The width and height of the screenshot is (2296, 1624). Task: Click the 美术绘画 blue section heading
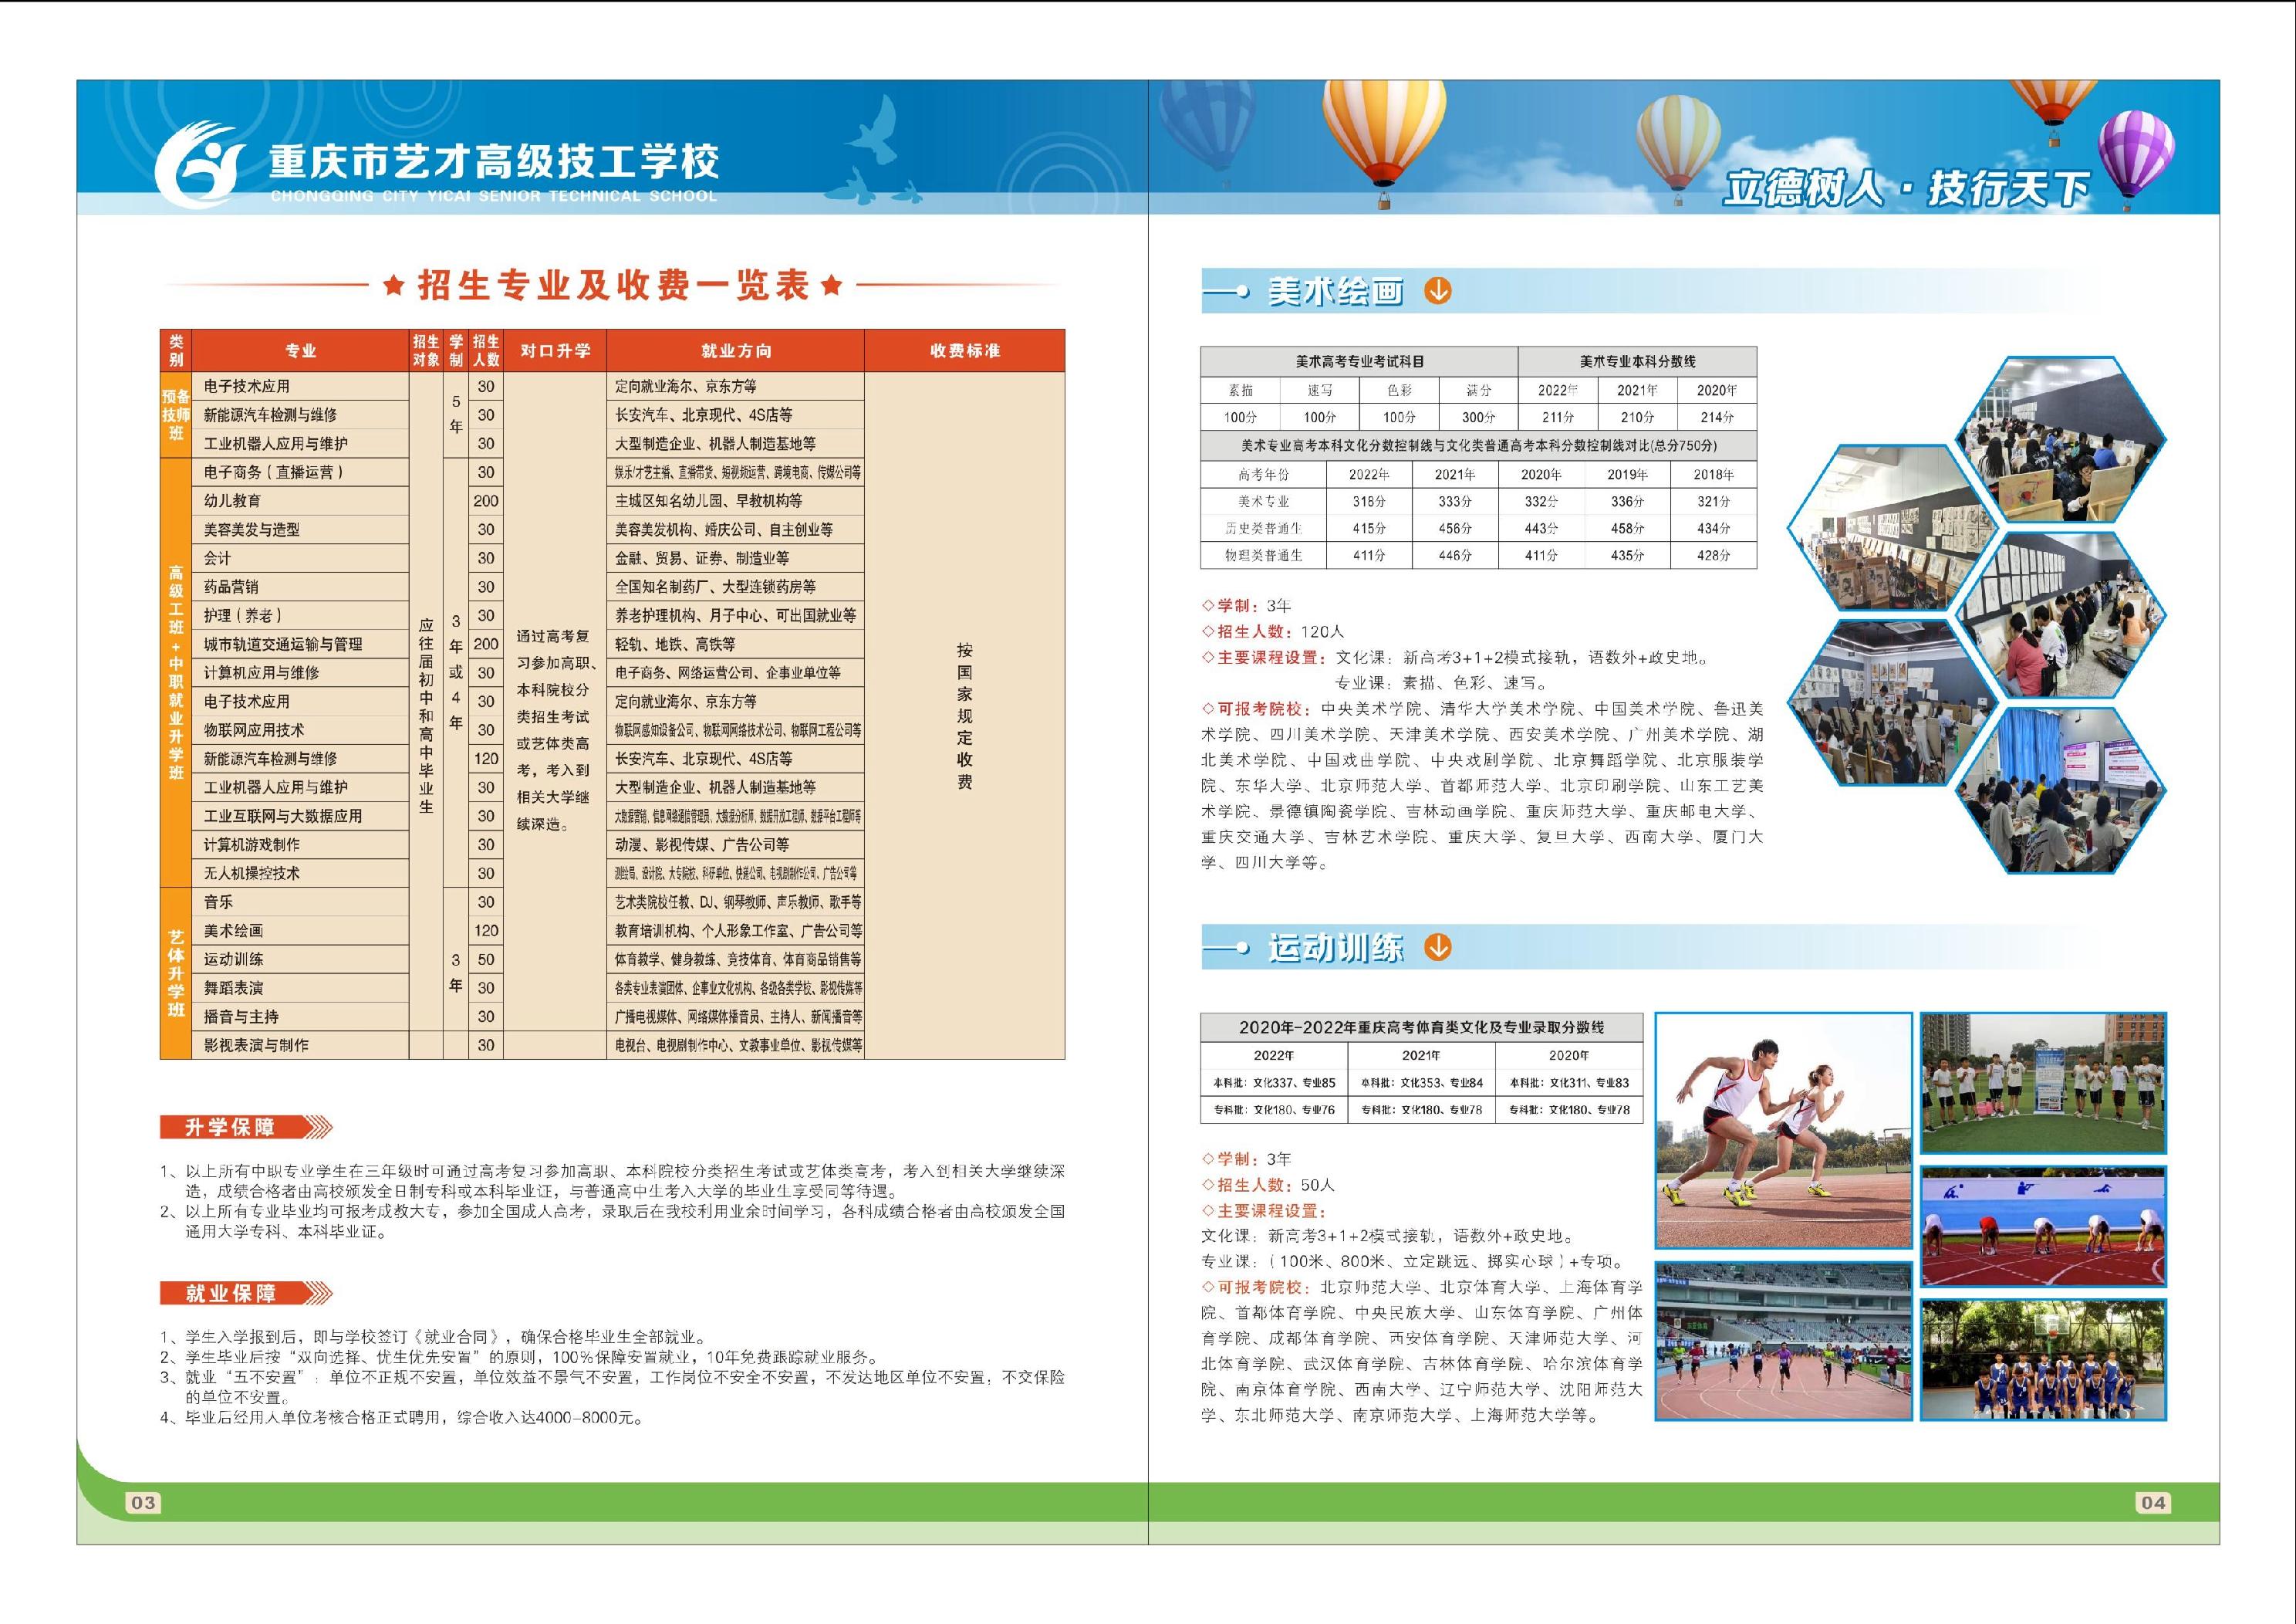[x=1336, y=291]
